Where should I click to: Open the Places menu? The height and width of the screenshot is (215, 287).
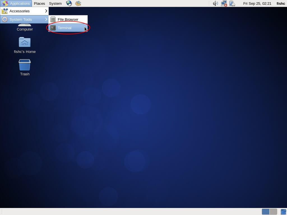pyautogui.click(x=40, y=3)
